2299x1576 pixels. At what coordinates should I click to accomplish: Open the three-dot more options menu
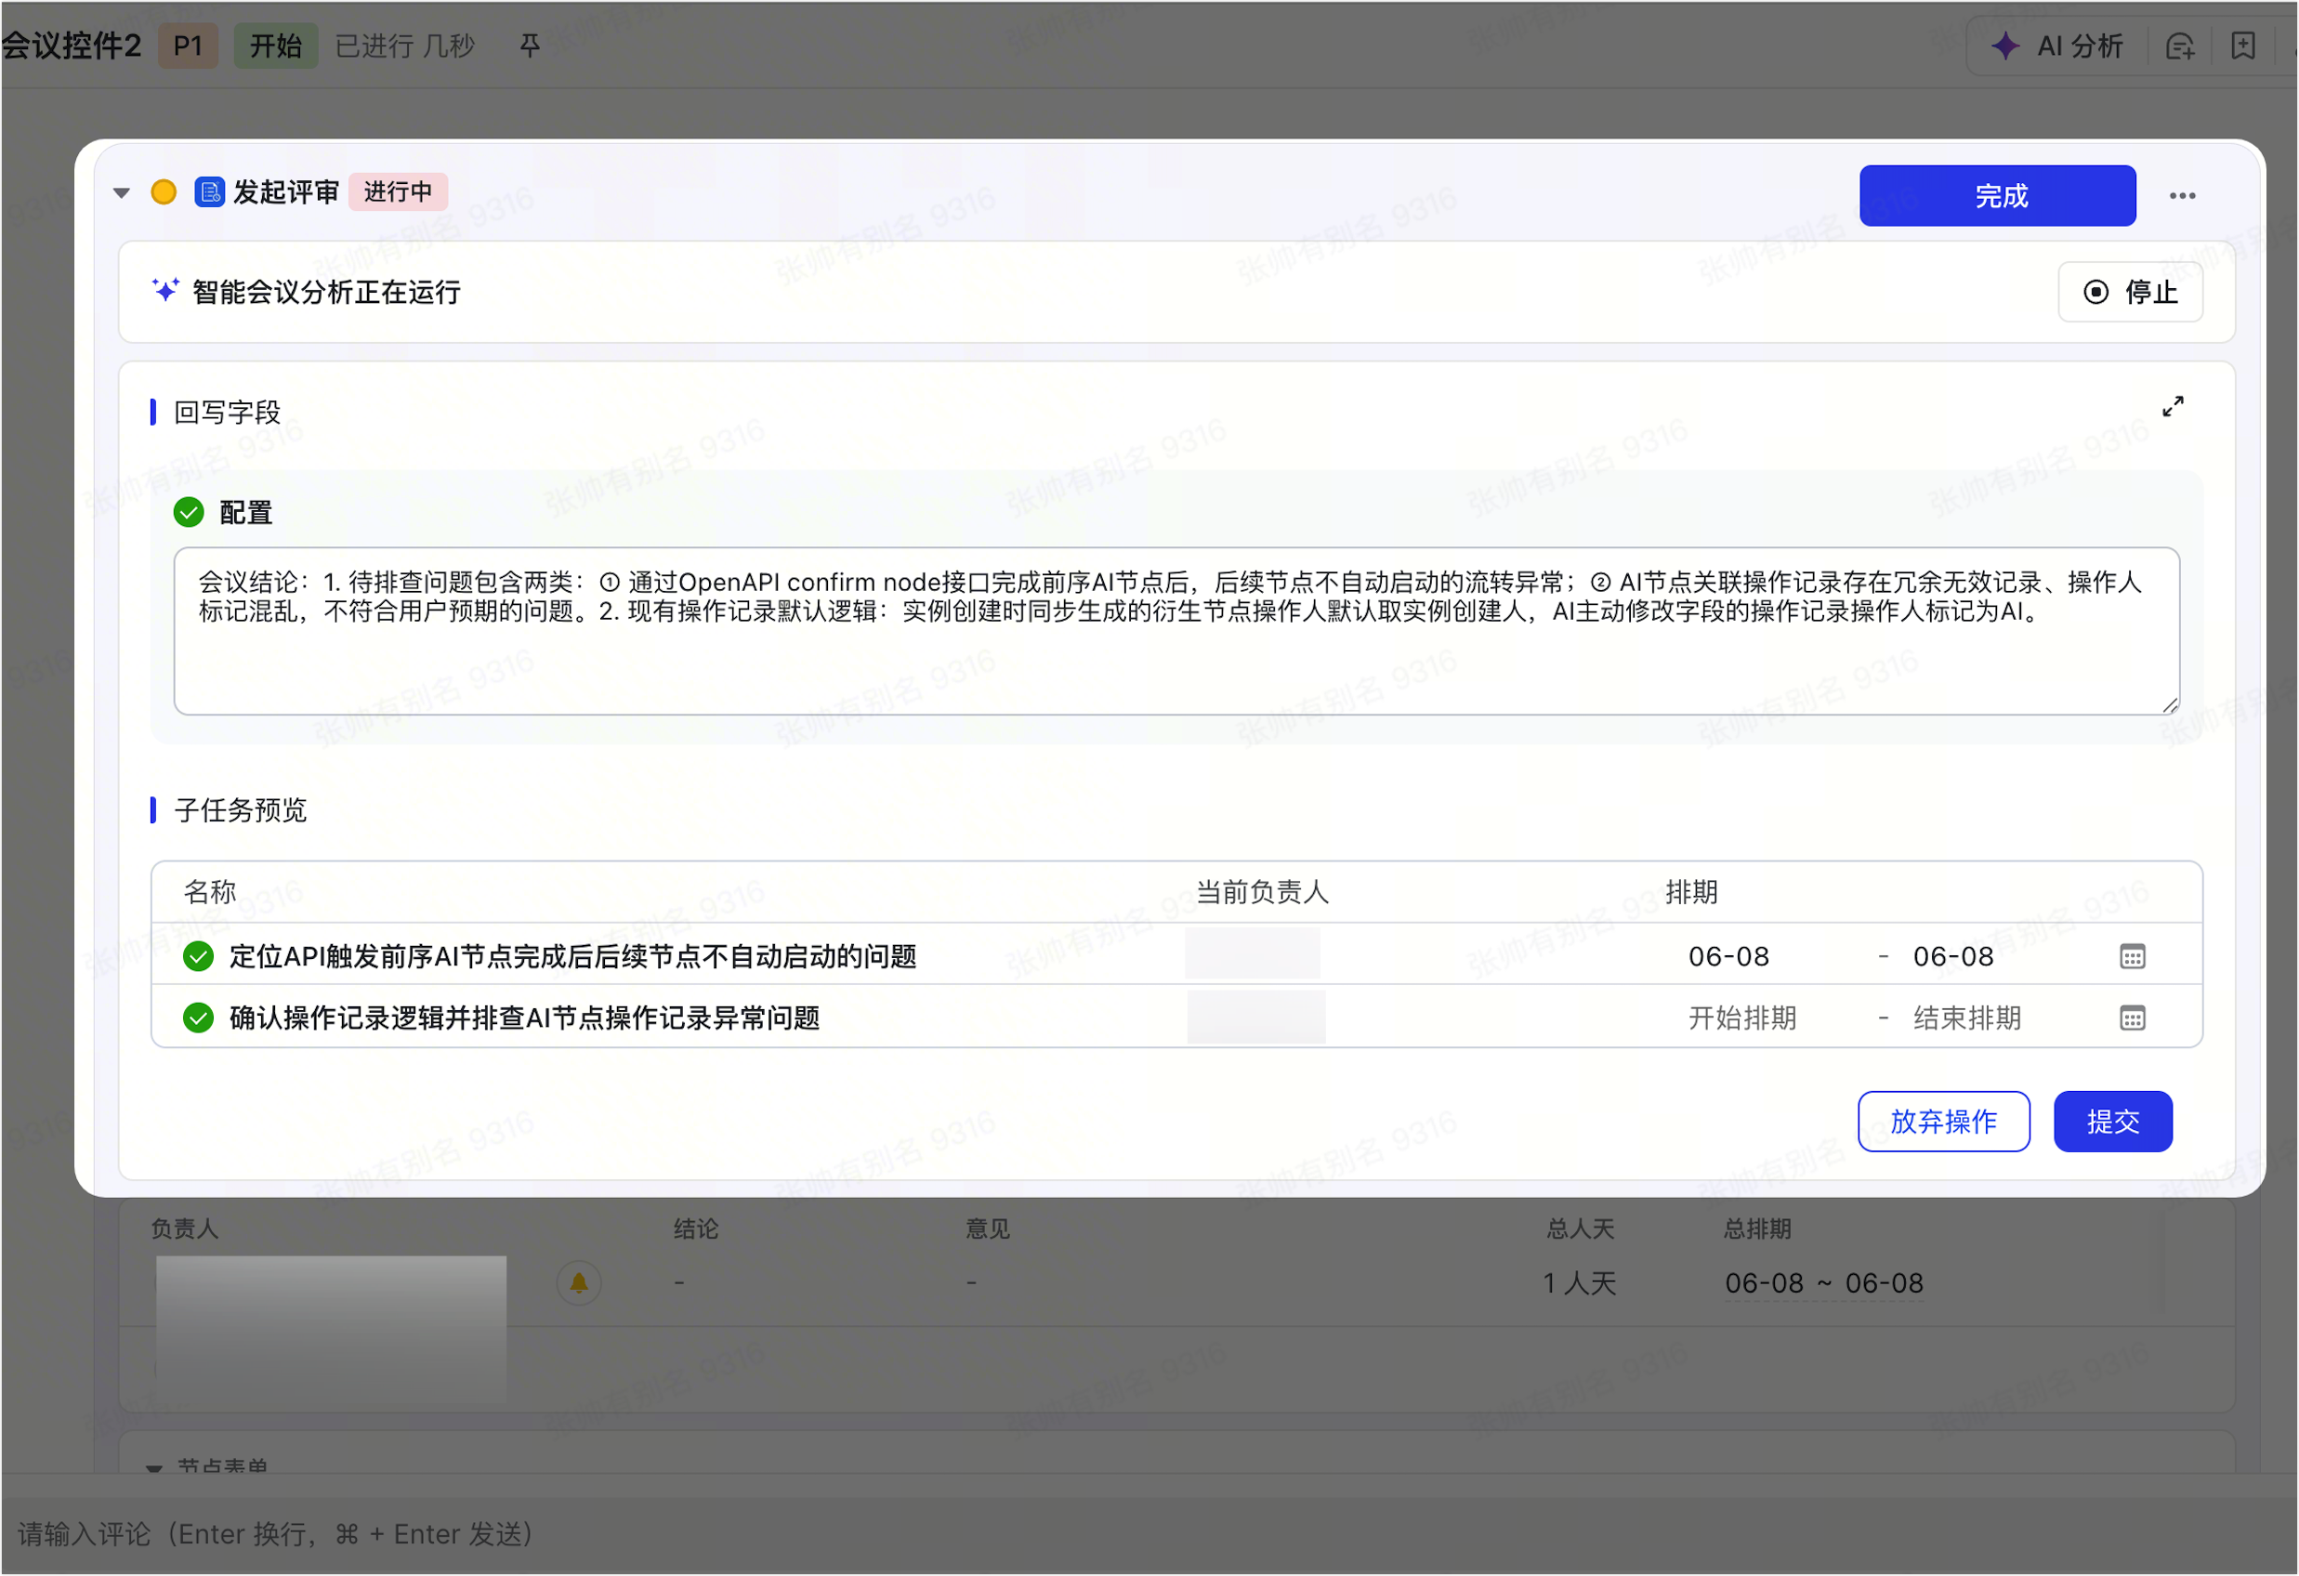coord(2182,196)
